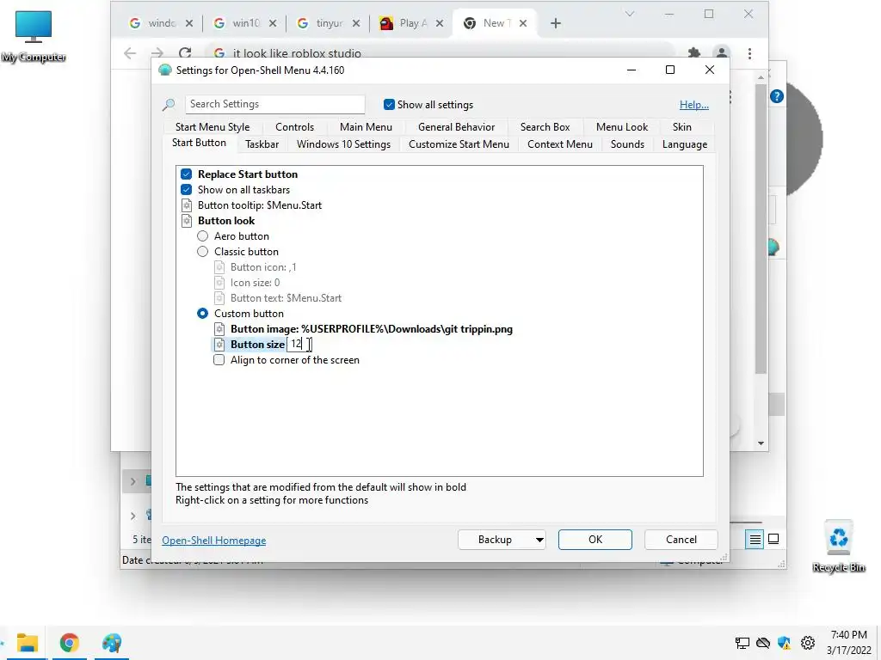
Task: Open the Help link
Action: click(694, 104)
